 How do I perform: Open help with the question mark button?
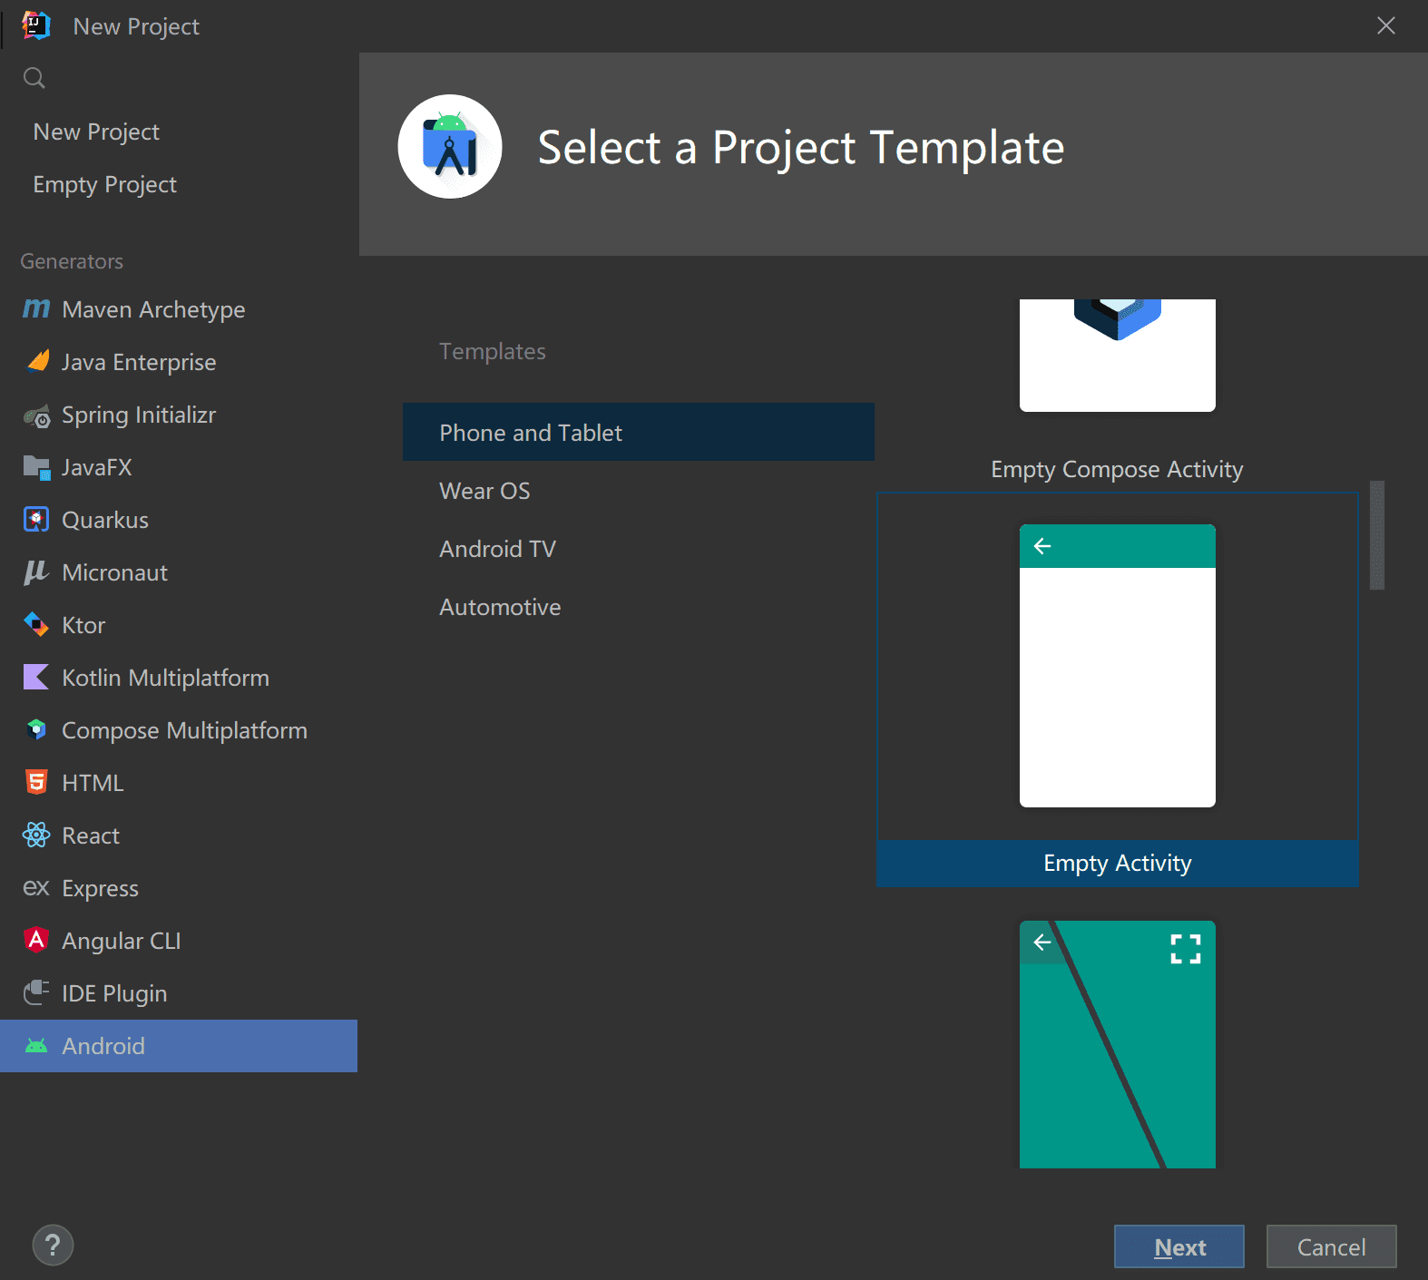click(x=53, y=1246)
